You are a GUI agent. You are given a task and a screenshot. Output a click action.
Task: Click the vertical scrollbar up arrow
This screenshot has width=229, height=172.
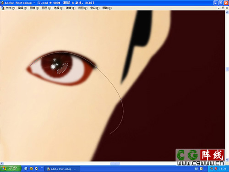click(x=227, y=12)
